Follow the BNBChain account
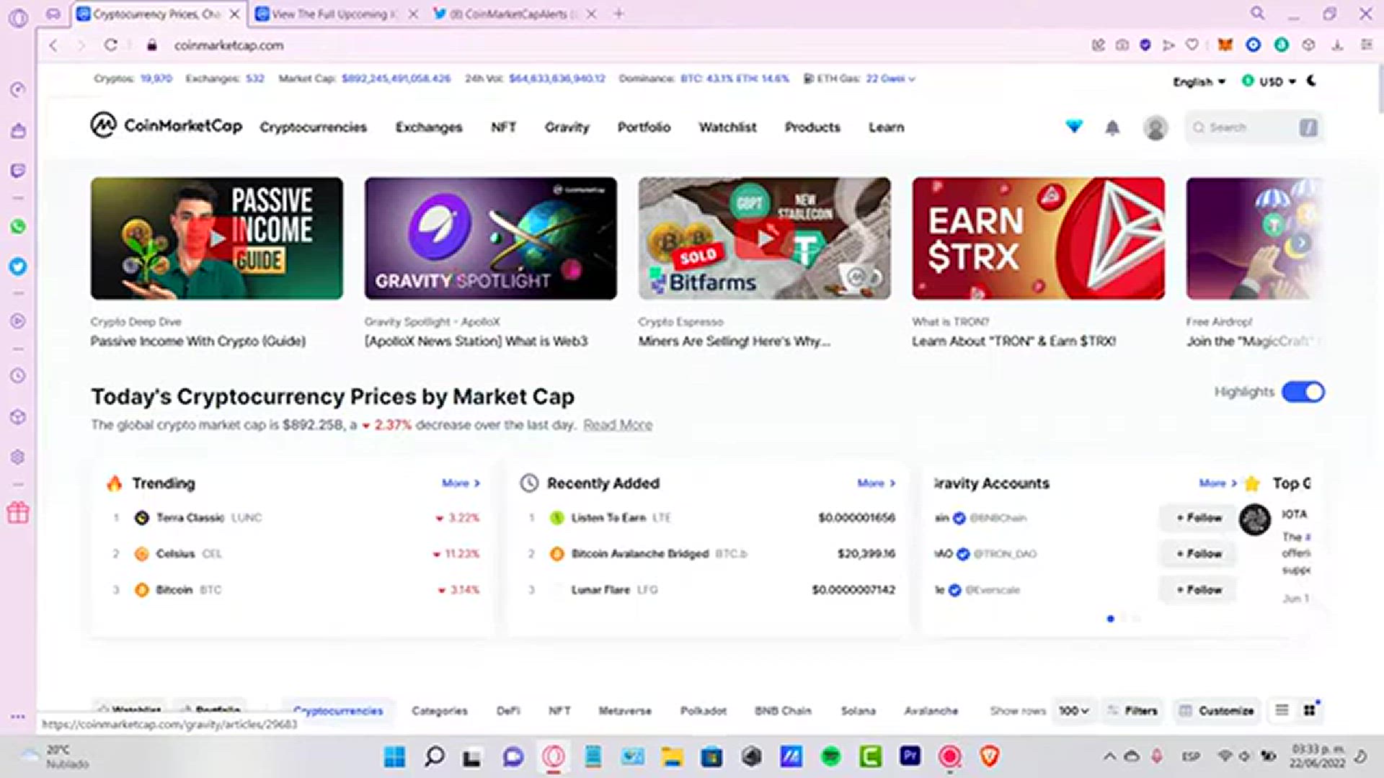The width and height of the screenshot is (1384, 778). (x=1199, y=518)
